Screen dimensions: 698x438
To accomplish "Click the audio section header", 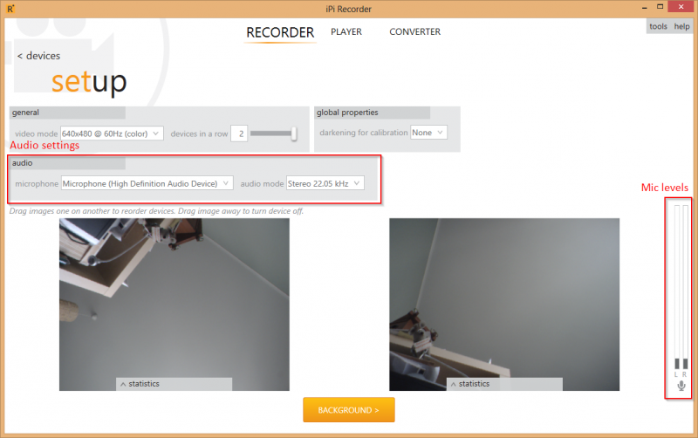I will 67,163.
